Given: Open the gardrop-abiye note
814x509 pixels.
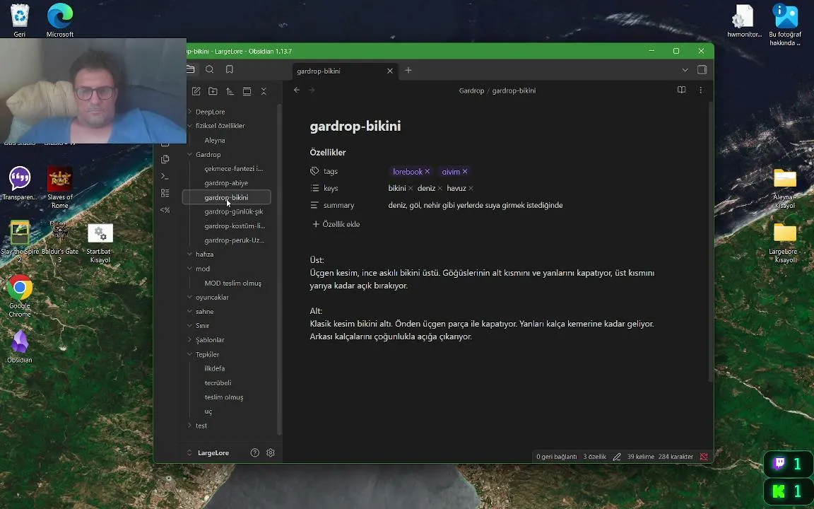Looking at the screenshot, I should click(x=226, y=183).
